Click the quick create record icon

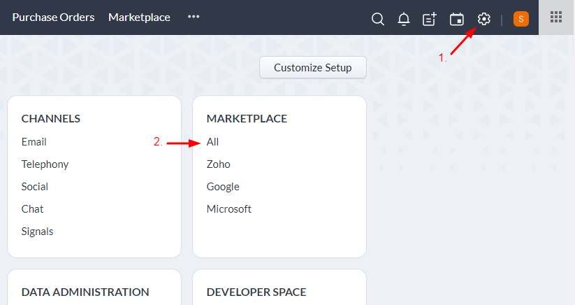(430, 19)
